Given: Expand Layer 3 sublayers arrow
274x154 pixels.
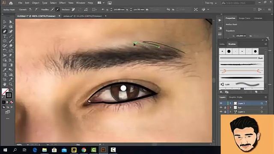Looking at the screenshot, I should [230, 104].
